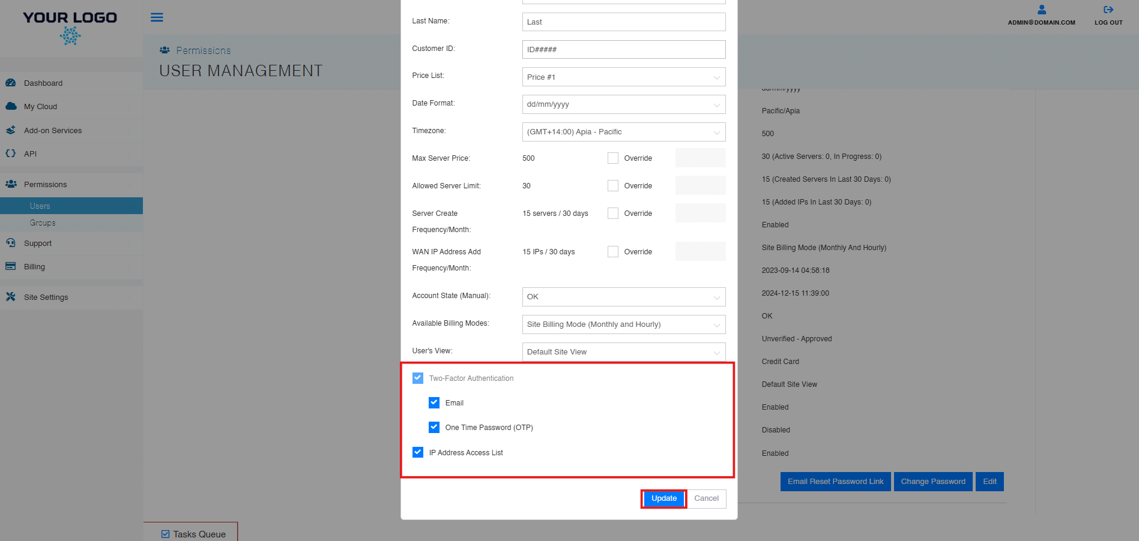The height and width of the screenshot is (541, 1139).
Task: Enable the Max Server Price override checkbox
Action: [612, 158]
